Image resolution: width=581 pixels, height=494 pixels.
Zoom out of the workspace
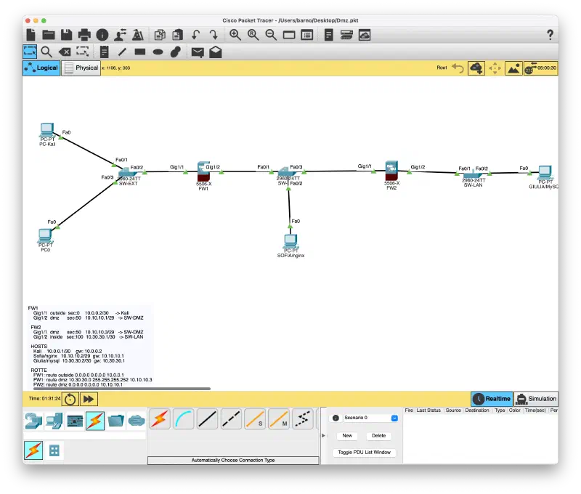271,35
